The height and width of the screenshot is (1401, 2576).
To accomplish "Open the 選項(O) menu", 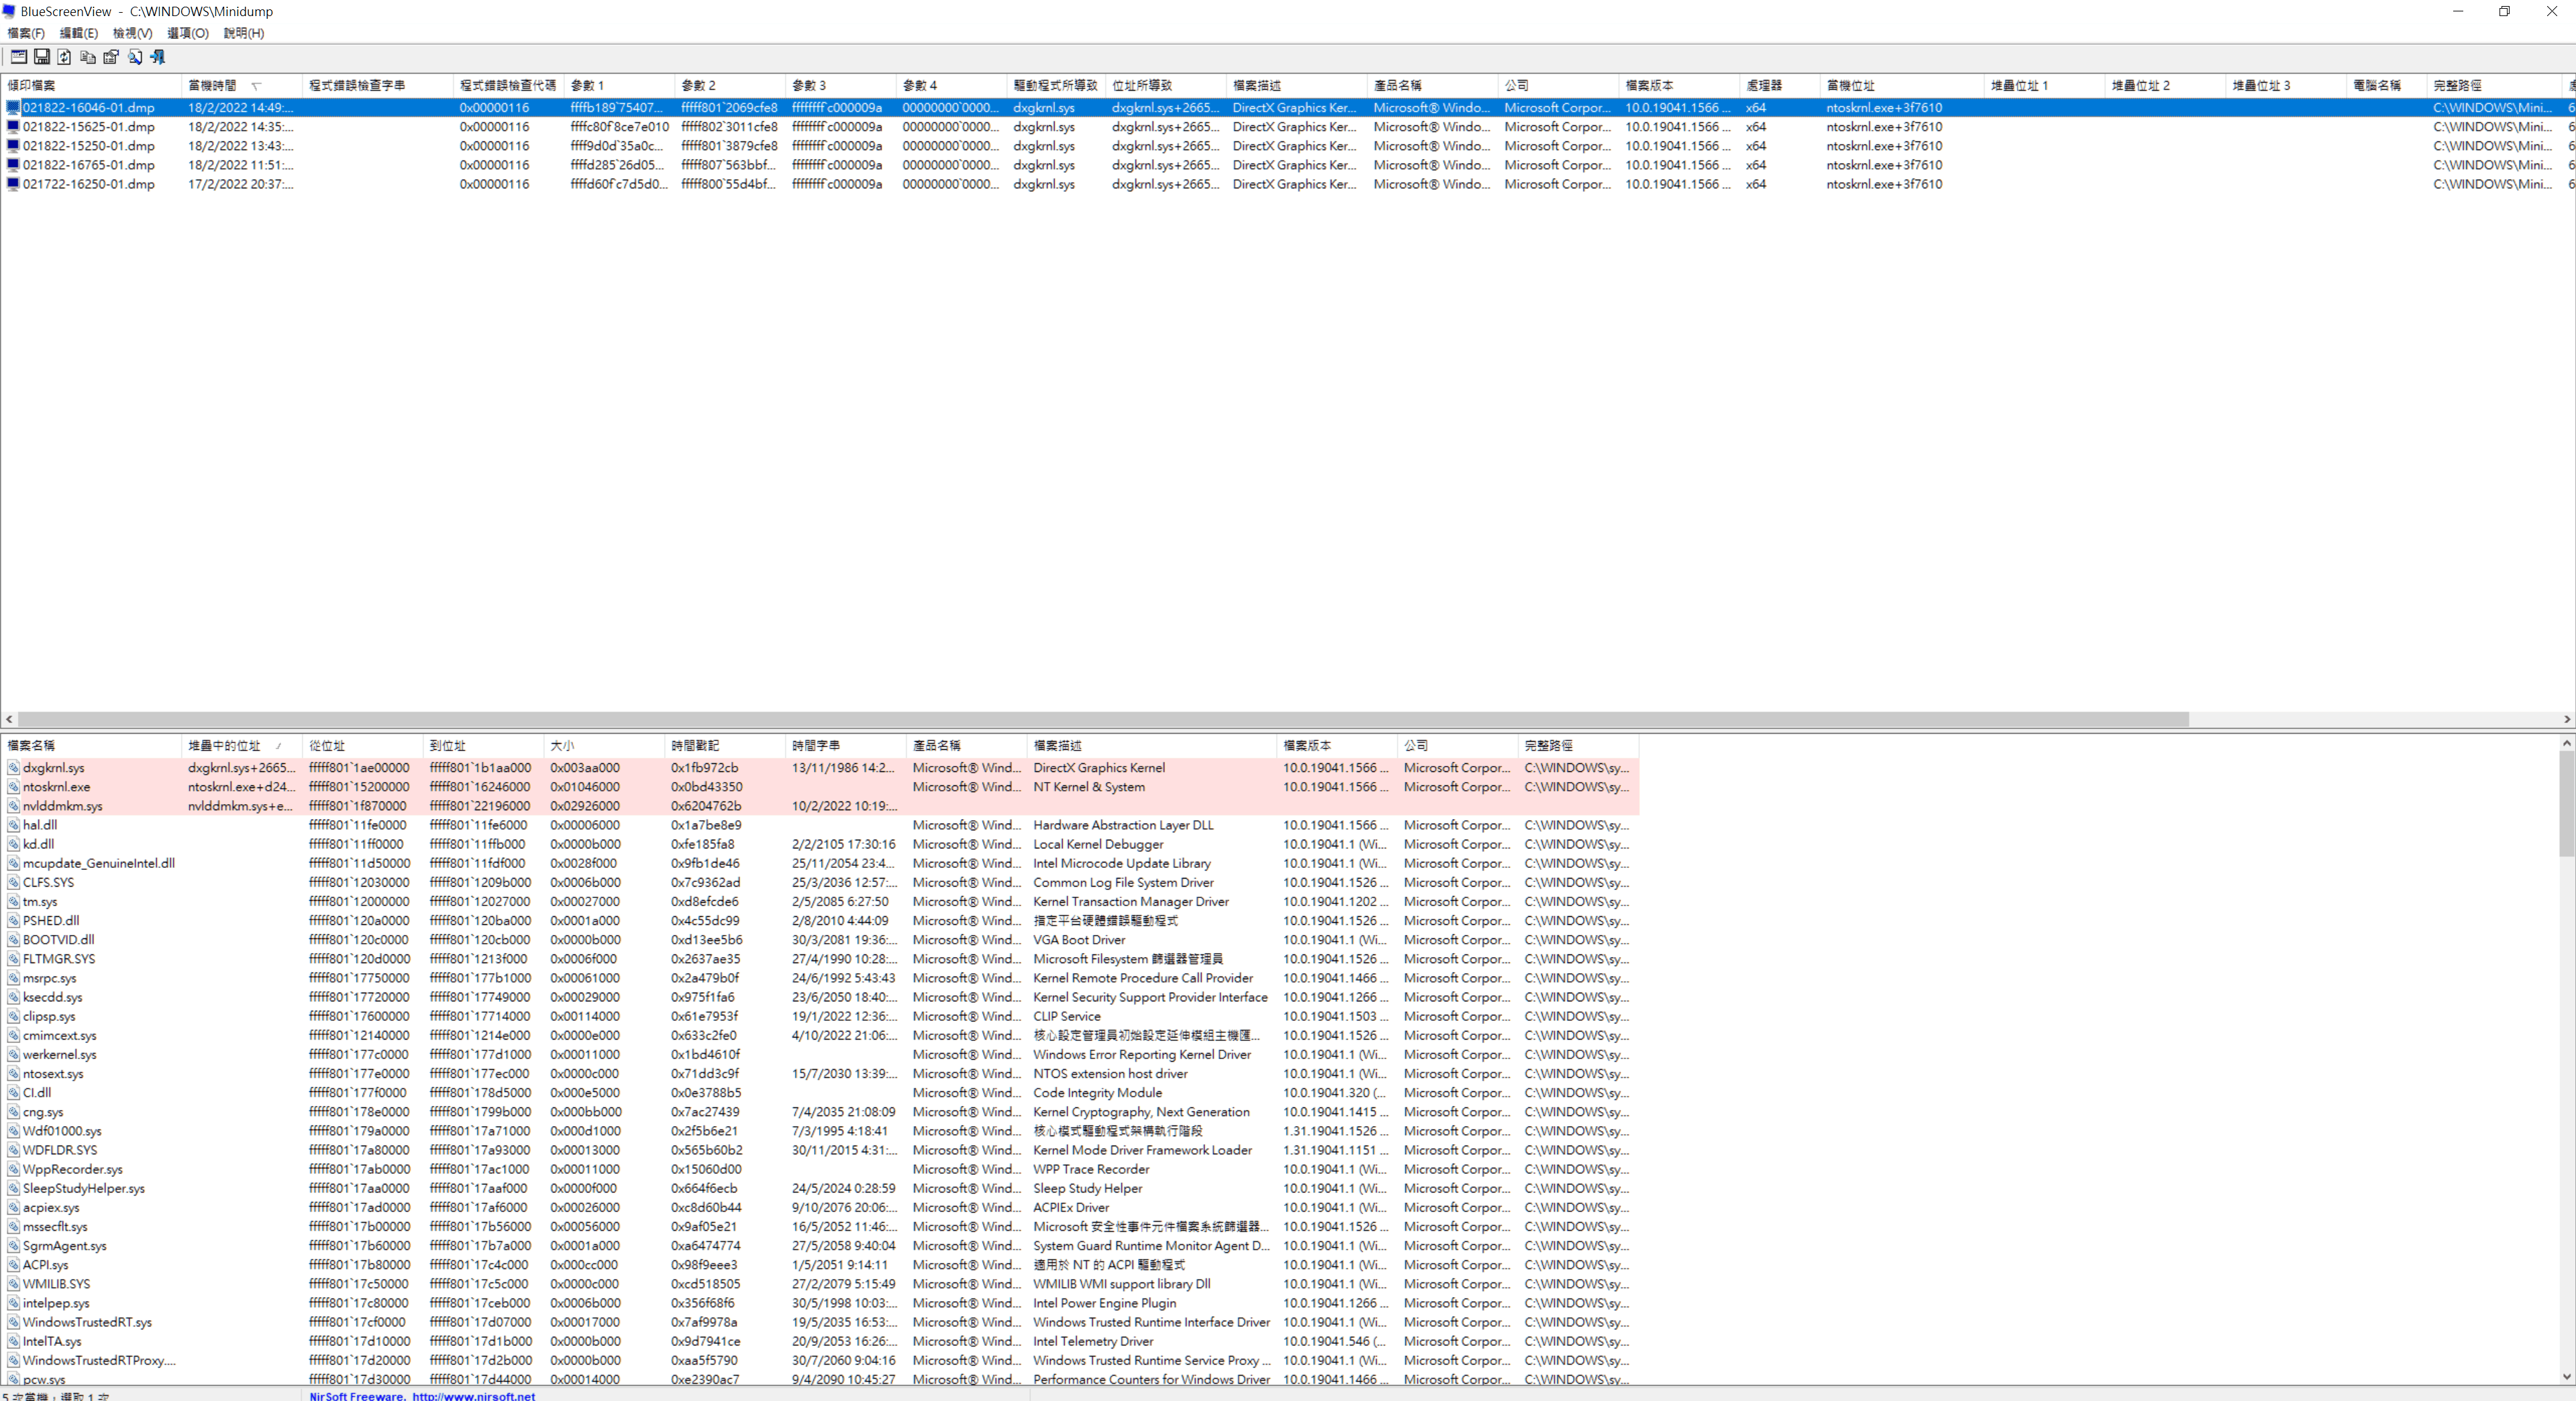I will pos(187,33).
